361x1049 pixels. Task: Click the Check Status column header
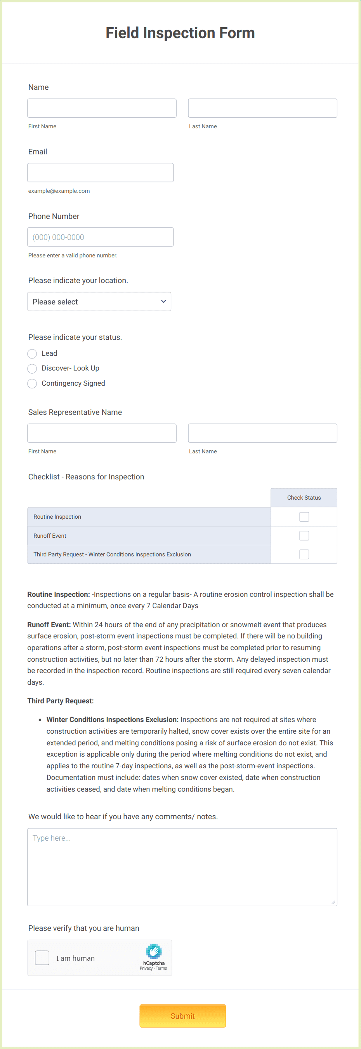point(304,497)
